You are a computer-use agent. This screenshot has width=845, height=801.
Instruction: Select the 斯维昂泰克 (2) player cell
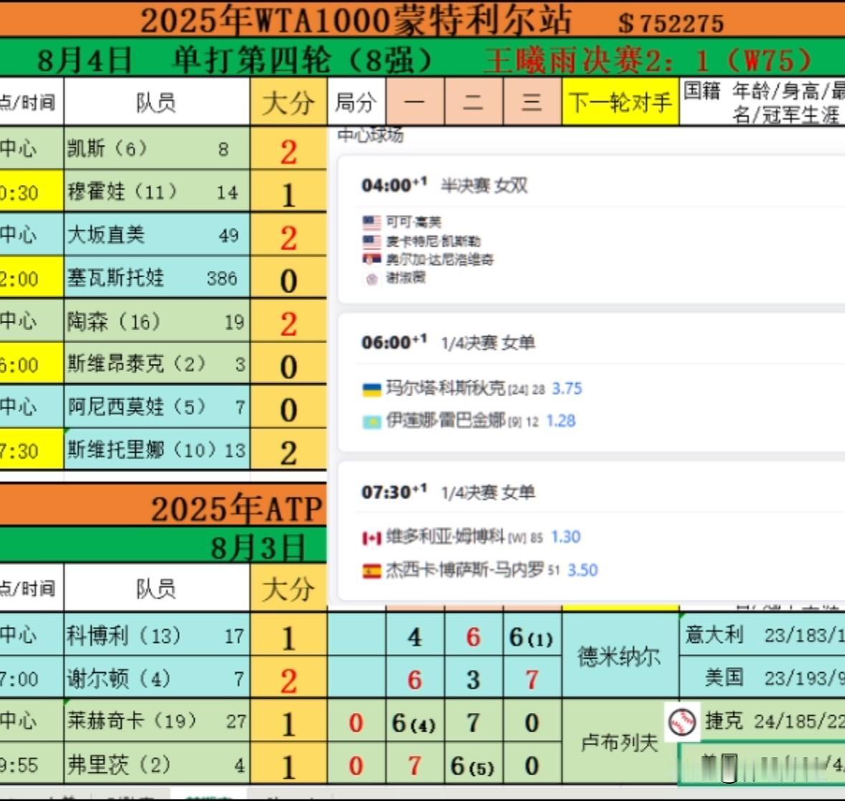pos(157,363)
